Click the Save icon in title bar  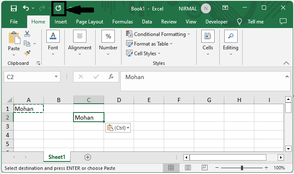[14, 8]
